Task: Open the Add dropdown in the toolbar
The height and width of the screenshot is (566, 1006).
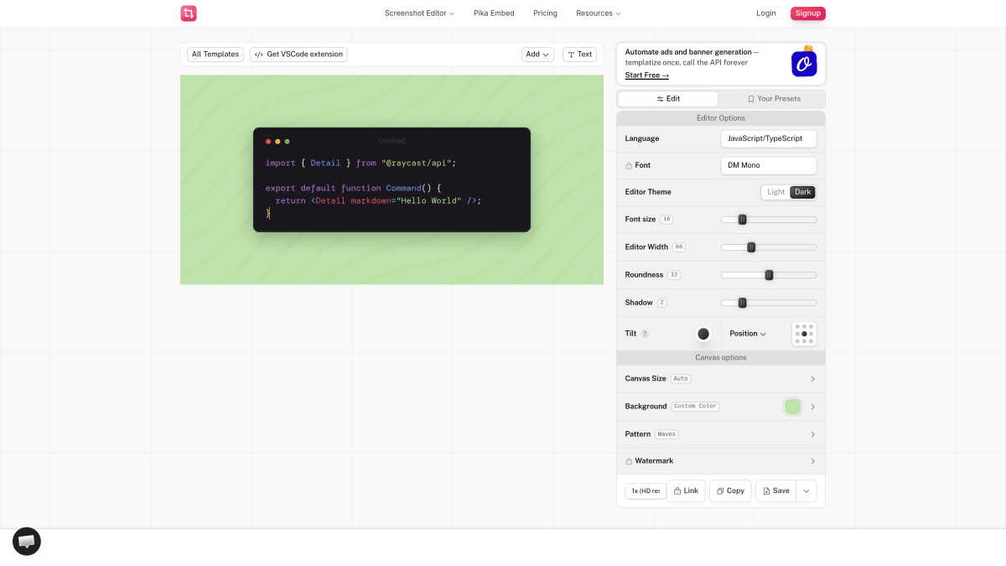Action: click(x=537, y=55)
